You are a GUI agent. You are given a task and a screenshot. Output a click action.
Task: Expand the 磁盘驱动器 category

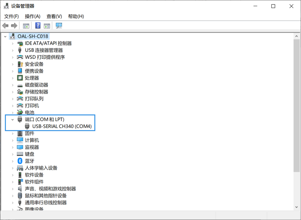(12, 85)
